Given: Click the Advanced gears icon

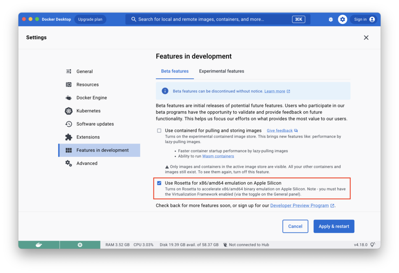Looking at the screenshot, I should click(x=69, y=163).
